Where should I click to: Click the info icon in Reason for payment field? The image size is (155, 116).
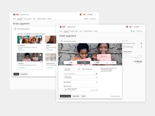[97, 74]
